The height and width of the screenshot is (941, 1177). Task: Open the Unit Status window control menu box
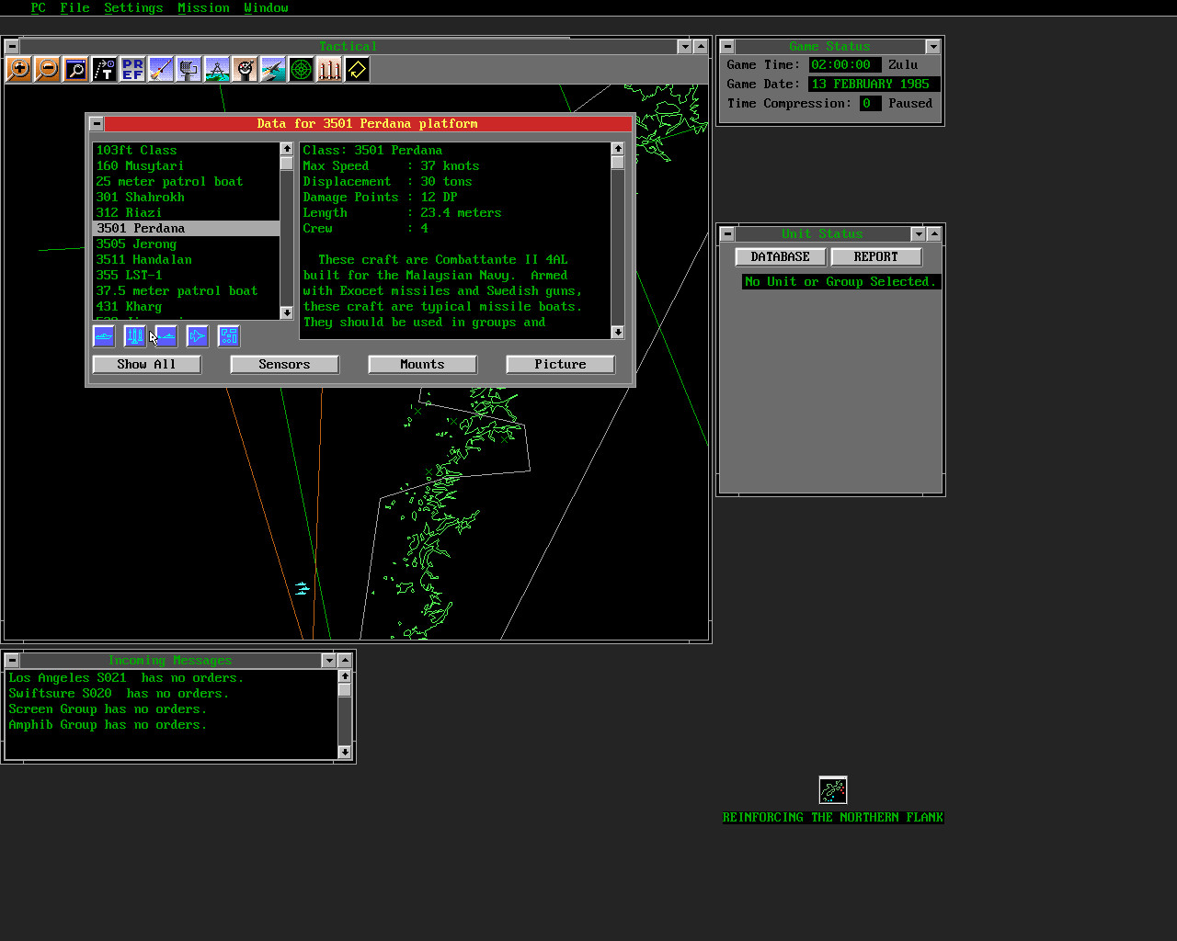pyautogui.click(x=727, y=234)
